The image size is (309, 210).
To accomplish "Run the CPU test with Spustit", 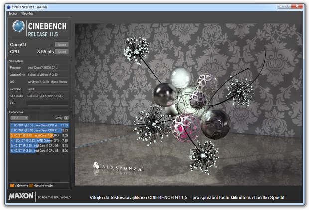I will pos(62,51).
